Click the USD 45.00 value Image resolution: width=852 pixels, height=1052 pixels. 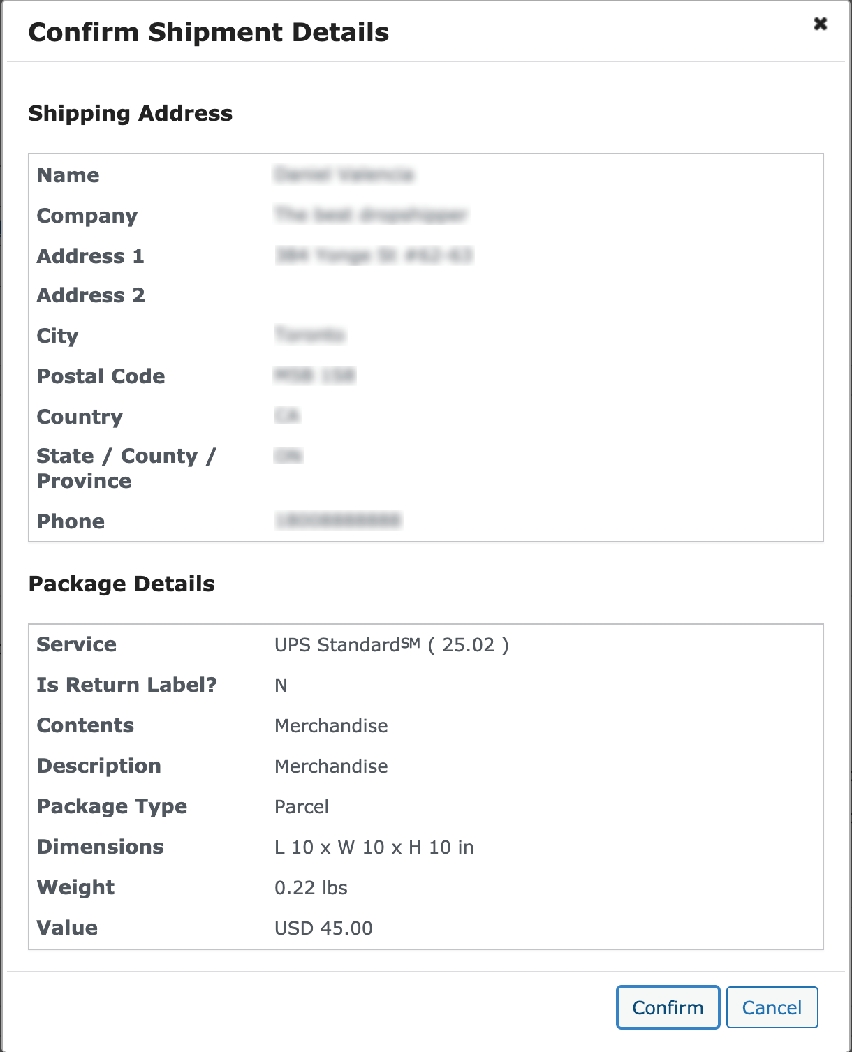click(323, 928)
